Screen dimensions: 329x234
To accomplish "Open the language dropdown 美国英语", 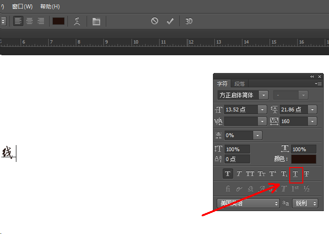I will tap(249, 203).
